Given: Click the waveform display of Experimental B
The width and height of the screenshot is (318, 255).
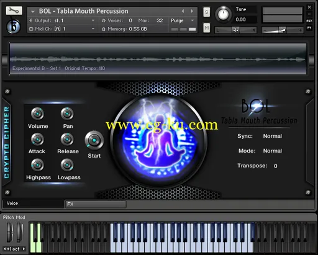Looking at the screenshot, I should point(158,59).
